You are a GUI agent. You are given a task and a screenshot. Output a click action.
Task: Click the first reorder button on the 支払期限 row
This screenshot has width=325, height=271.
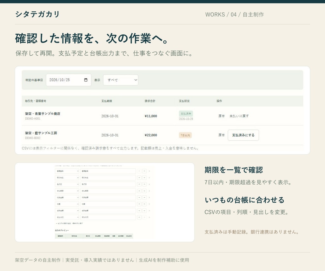tap(139, 191)
